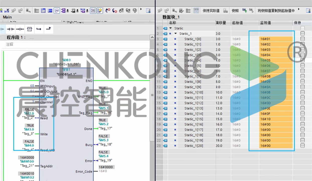Insert a normally open contact
This screenshot has height=181, width=312.
click(2, 29)
